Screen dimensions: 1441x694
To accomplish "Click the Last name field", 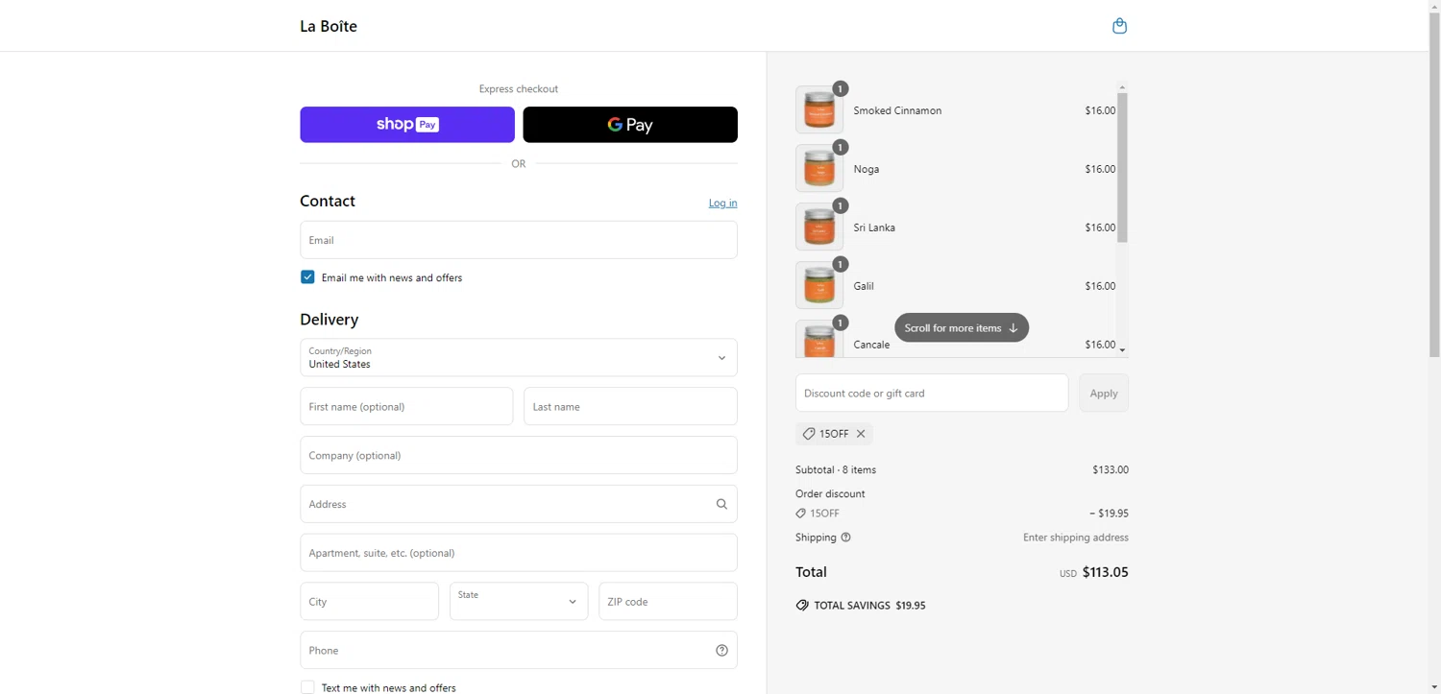I will point(630,407).
